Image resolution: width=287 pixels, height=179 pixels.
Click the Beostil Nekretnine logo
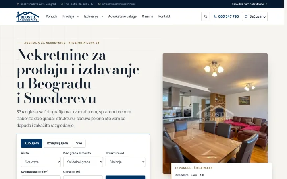27,16
